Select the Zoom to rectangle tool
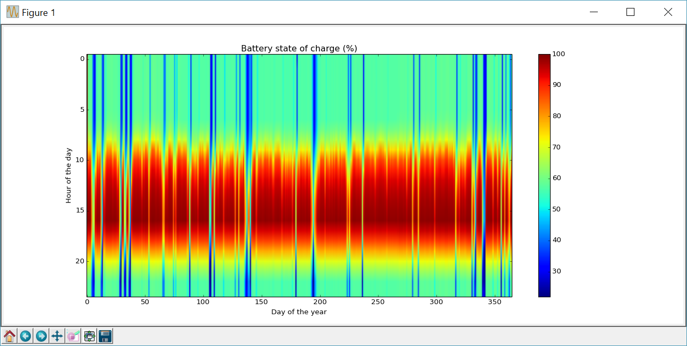The height and width of the screenshot is (346, 687). (73, 336)
